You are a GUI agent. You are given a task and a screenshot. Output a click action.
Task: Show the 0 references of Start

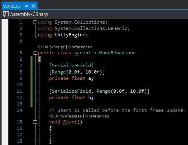97,116
